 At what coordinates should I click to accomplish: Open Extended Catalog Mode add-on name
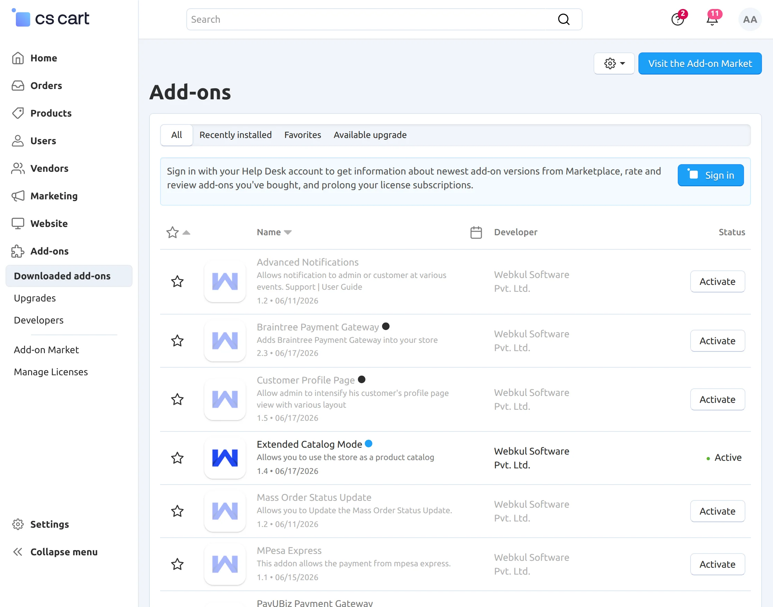309,444
